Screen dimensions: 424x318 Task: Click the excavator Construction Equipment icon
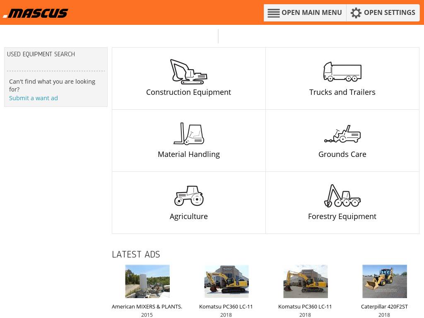(x=188, y=72)
